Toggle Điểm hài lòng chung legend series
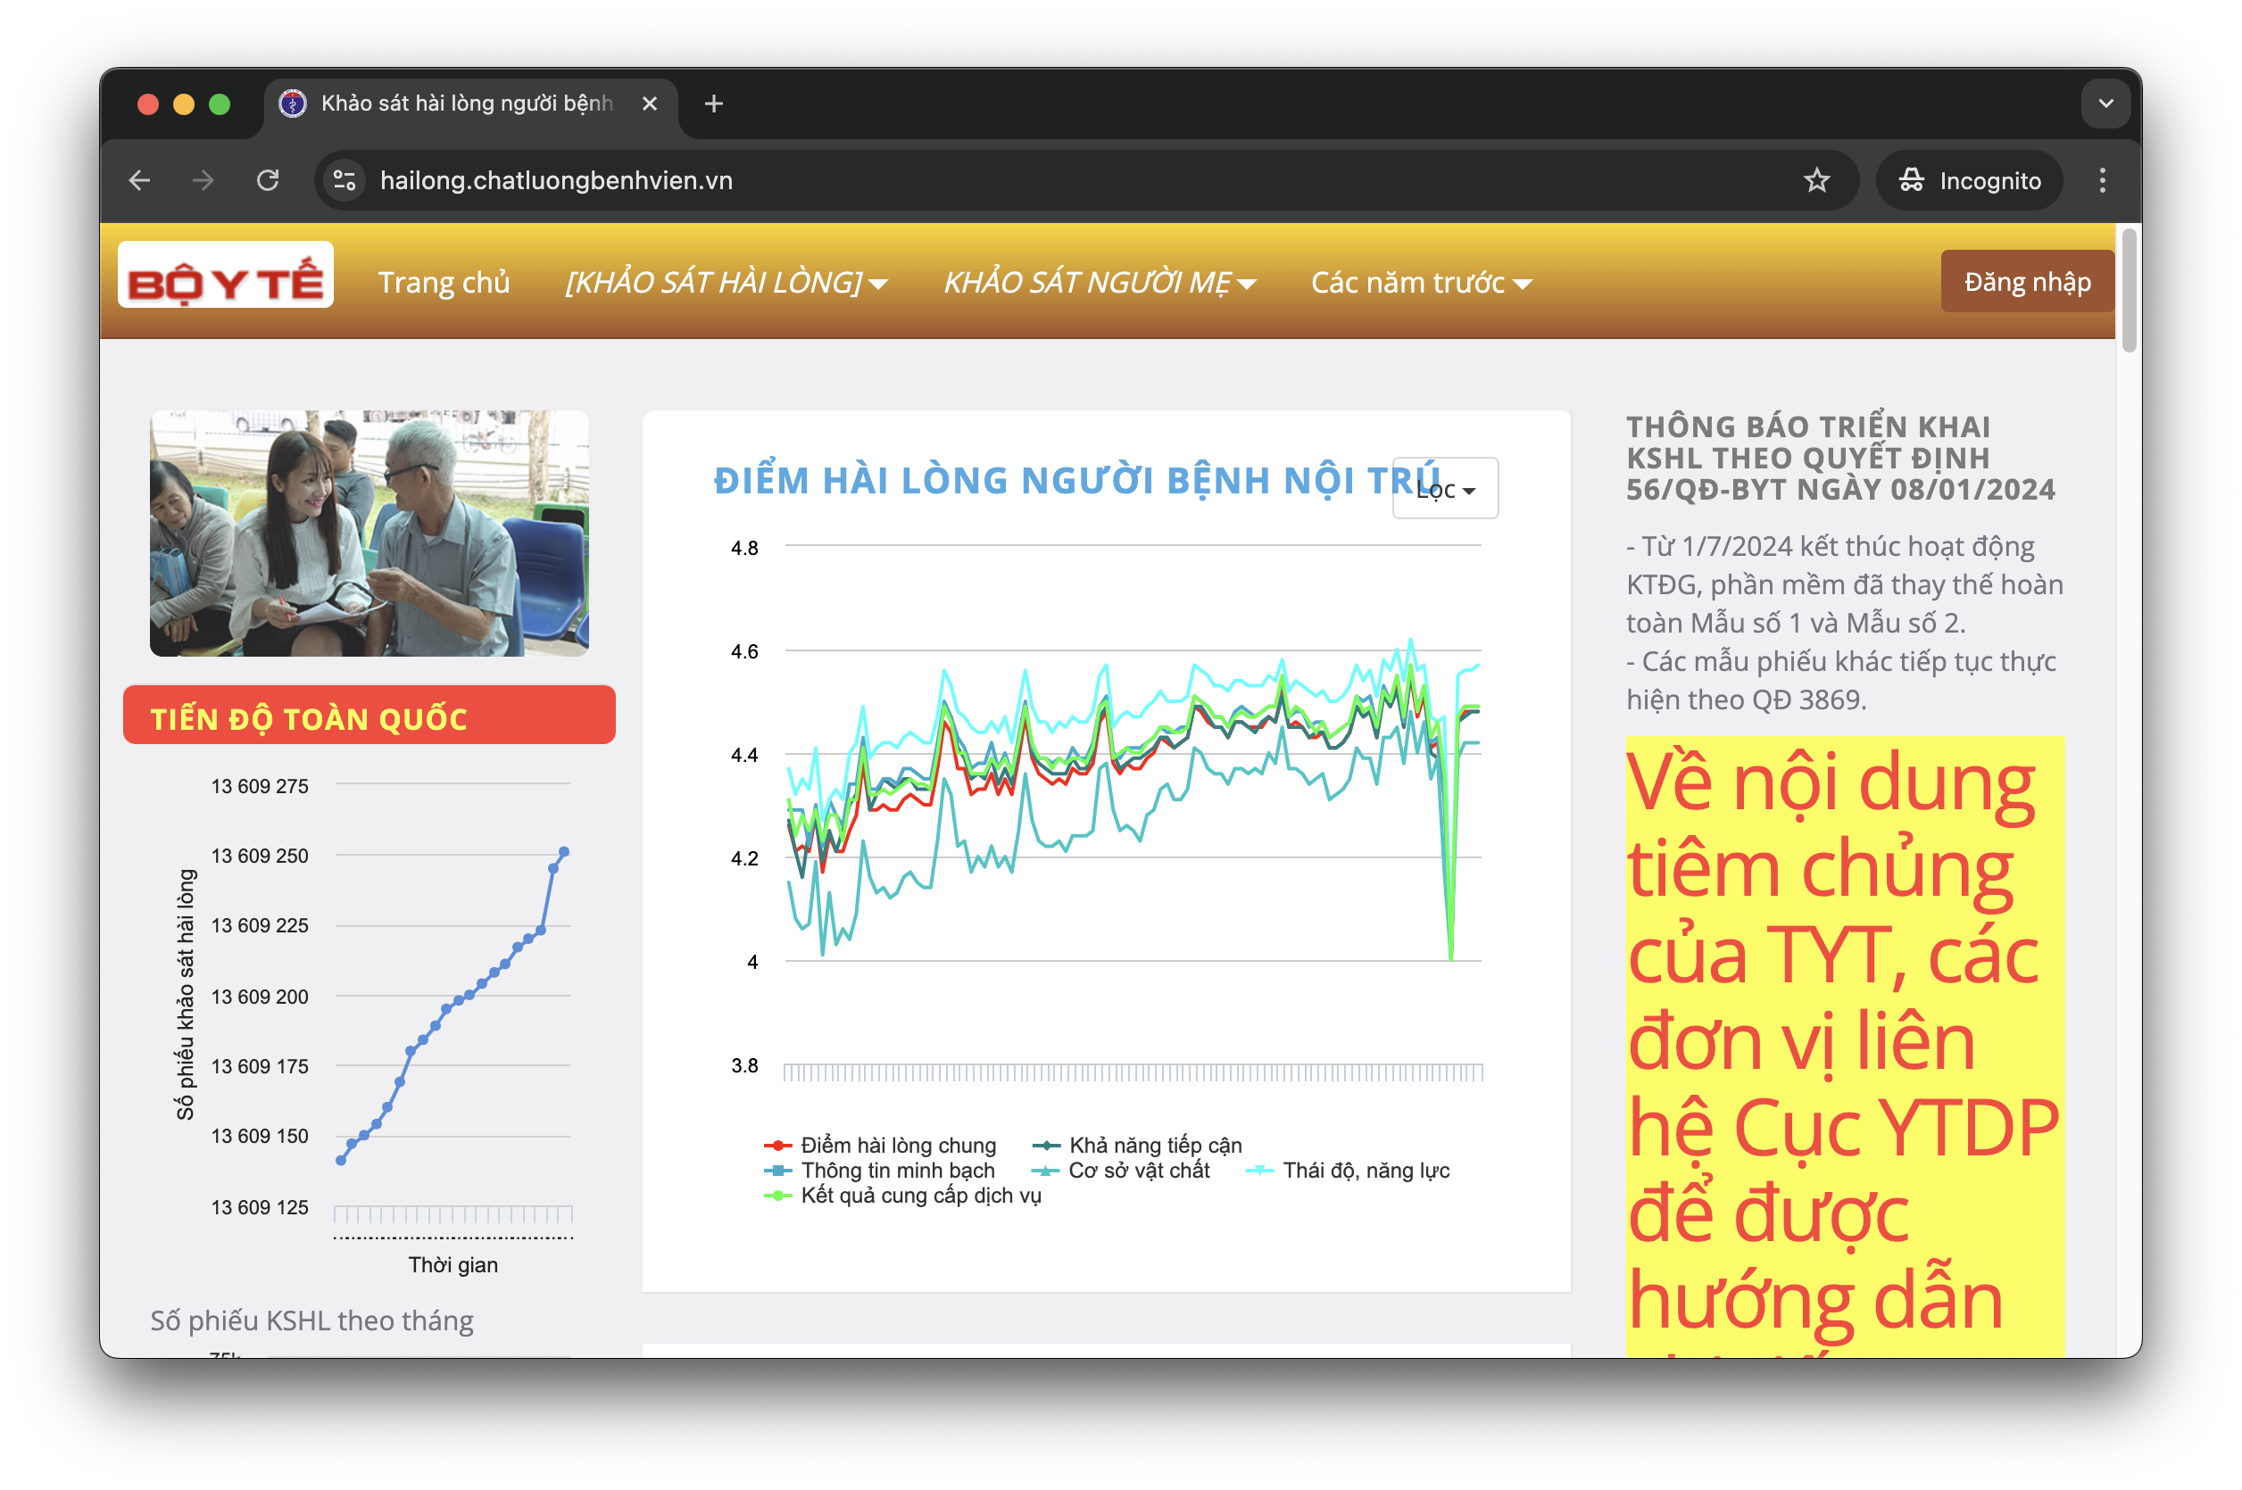The width and height of the screenshot is (2242, 1490). tap(896, 1145)
